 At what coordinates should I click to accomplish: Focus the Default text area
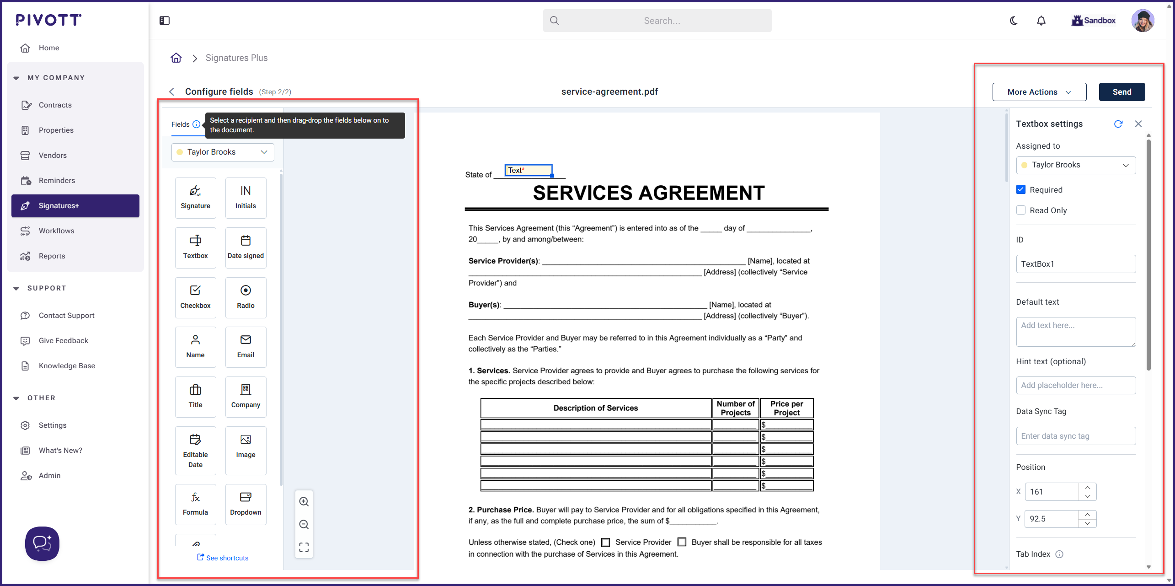[1076, 332]
